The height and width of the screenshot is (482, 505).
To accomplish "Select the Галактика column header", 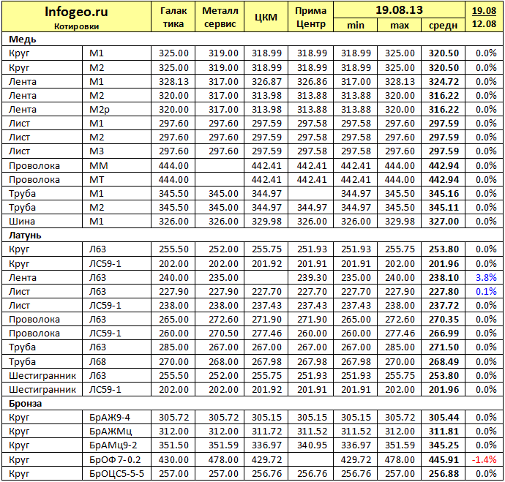I will point(173,17).
